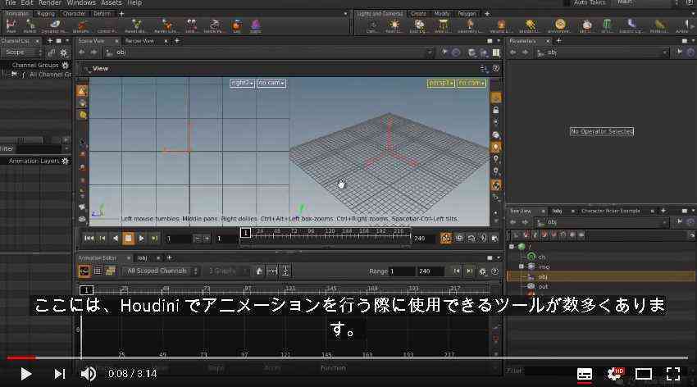Image resolution: width=697 pixels, height=387 pixels.
Task: Open the right2 viewport dropdown
Action: click(x=242, y=83)
